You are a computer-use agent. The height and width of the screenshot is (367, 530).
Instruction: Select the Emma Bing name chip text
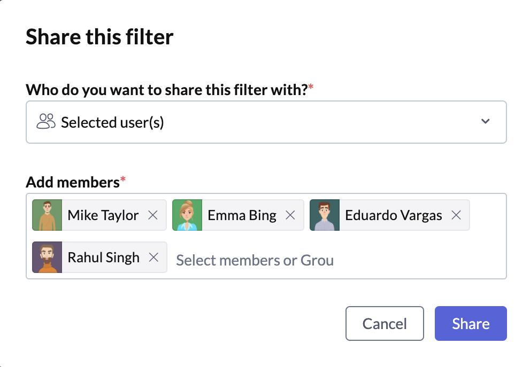coord(242,215)
